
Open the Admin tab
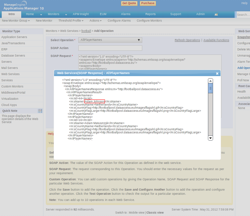pyautogui.click(x=200, y=14)
